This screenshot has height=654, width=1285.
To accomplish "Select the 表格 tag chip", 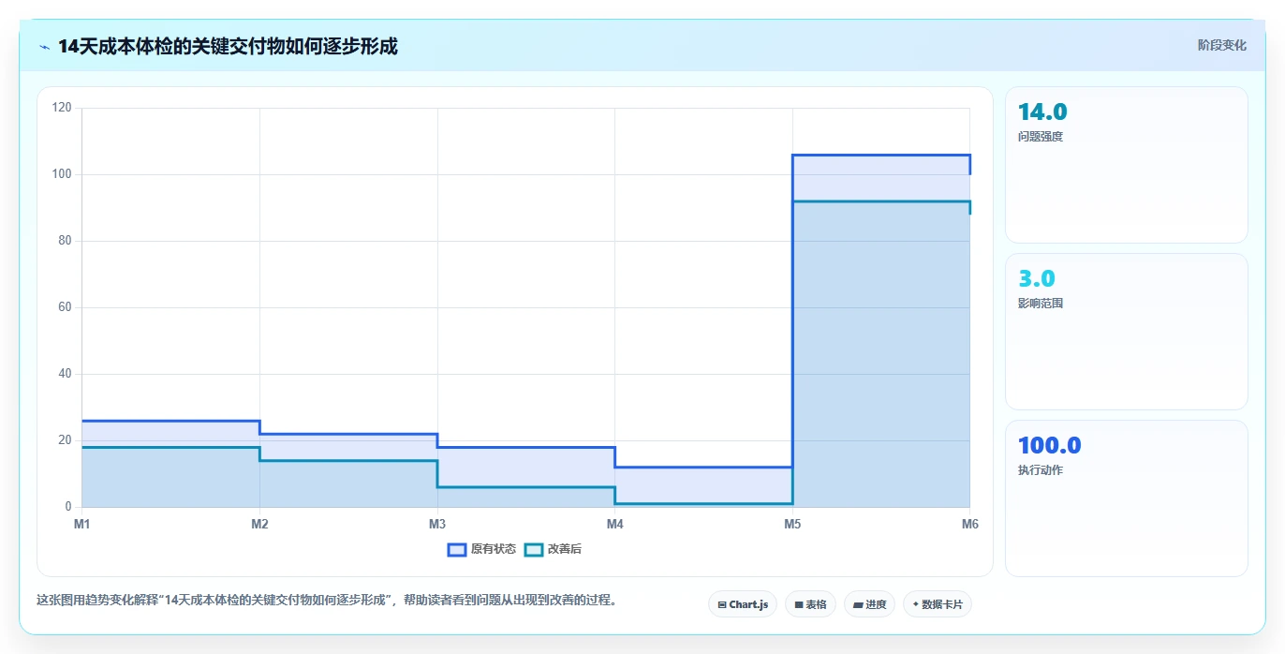I will (x=810, y=604).
